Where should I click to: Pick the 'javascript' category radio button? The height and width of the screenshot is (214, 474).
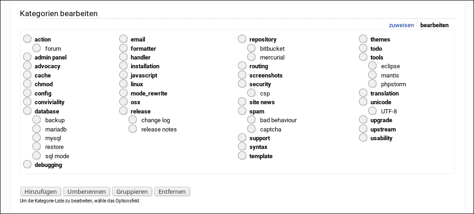tap(123, 75)
